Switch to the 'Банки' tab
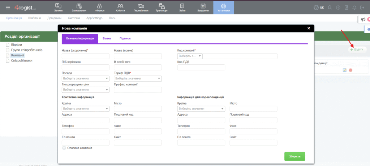This screenshot has height=166, width=370. [x=107, y=38]
